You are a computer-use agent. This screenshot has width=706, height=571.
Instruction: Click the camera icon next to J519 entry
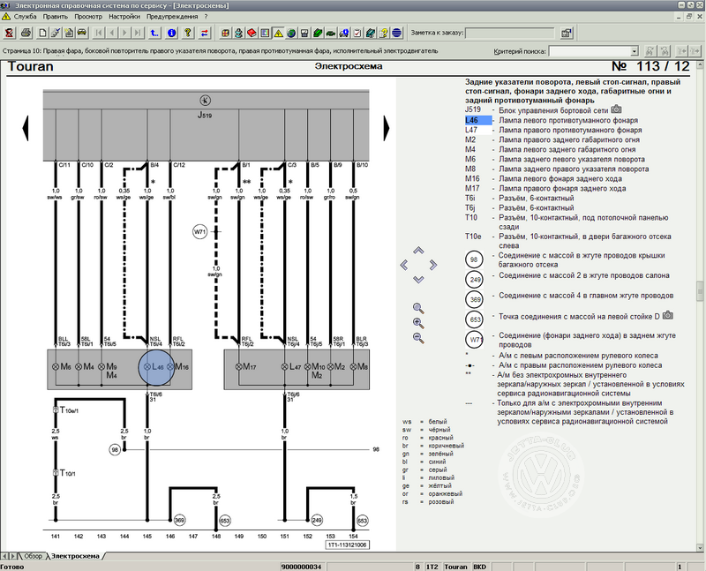point(616,109)
